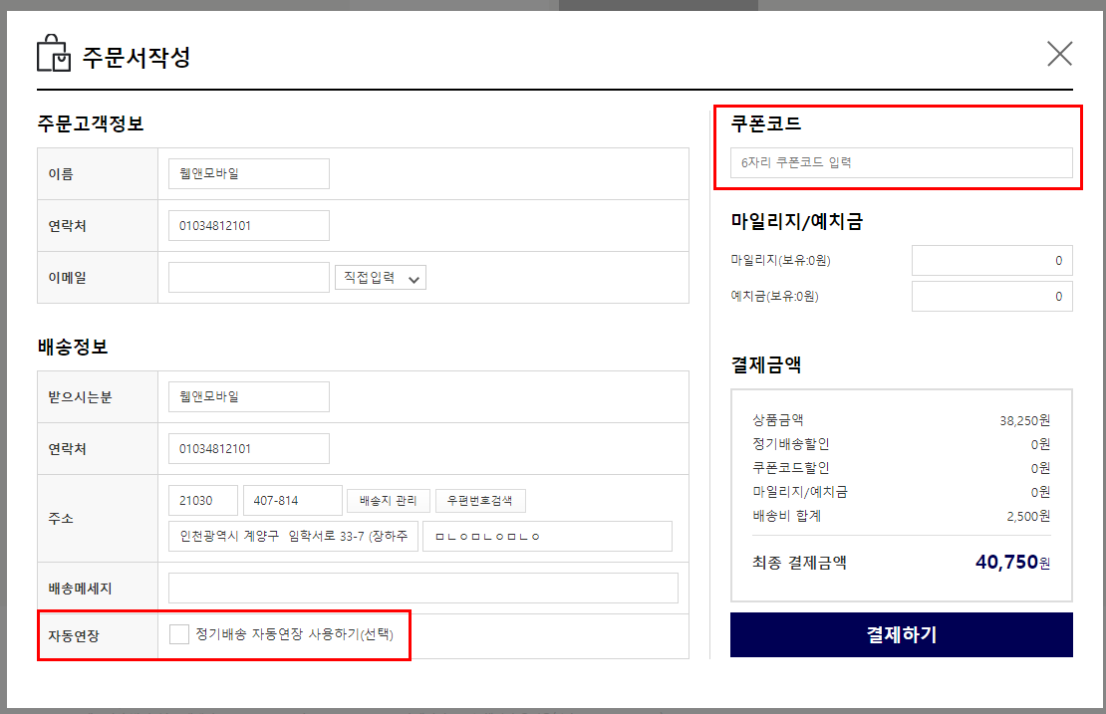Click the old zip code field 407-814
The width and height of the screenshot is (1106, 714).
(x=292, y=500)
